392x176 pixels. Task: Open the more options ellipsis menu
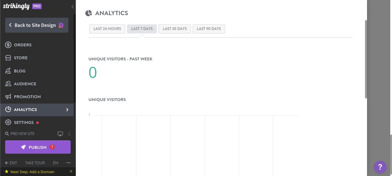tap(68, 163)
